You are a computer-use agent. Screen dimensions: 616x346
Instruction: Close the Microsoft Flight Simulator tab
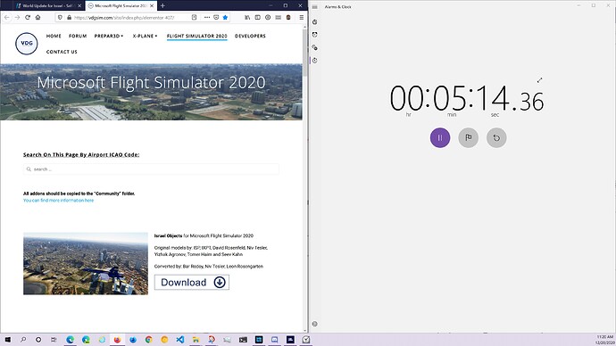click(152, 6)
